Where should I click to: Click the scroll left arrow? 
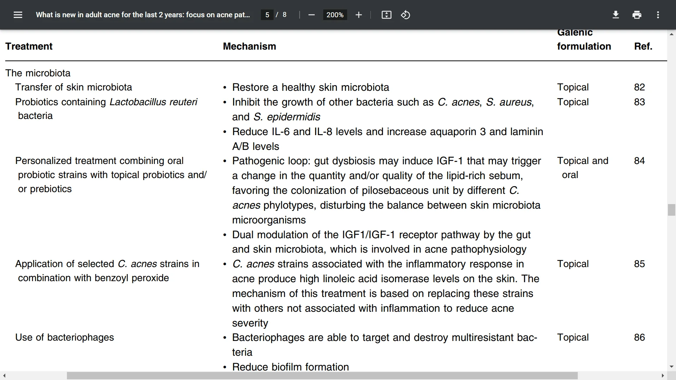[4, 376]
